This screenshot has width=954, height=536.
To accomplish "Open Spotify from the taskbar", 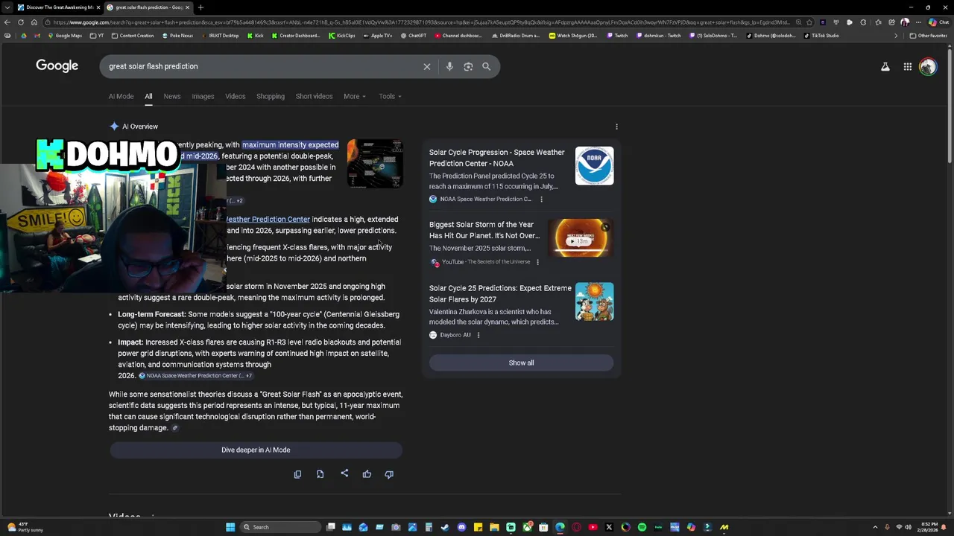I will (x=642, y=527).
